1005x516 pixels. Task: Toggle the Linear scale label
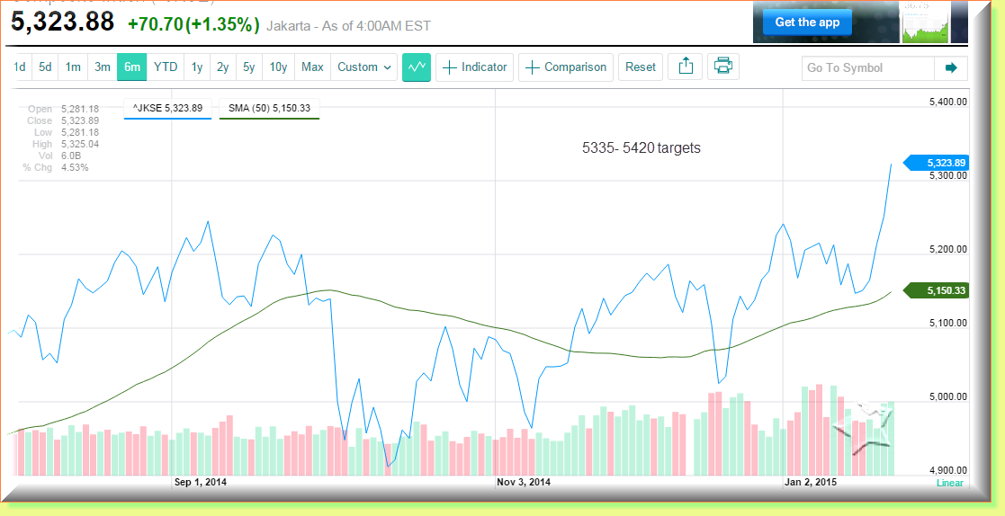tap(949, 483)
